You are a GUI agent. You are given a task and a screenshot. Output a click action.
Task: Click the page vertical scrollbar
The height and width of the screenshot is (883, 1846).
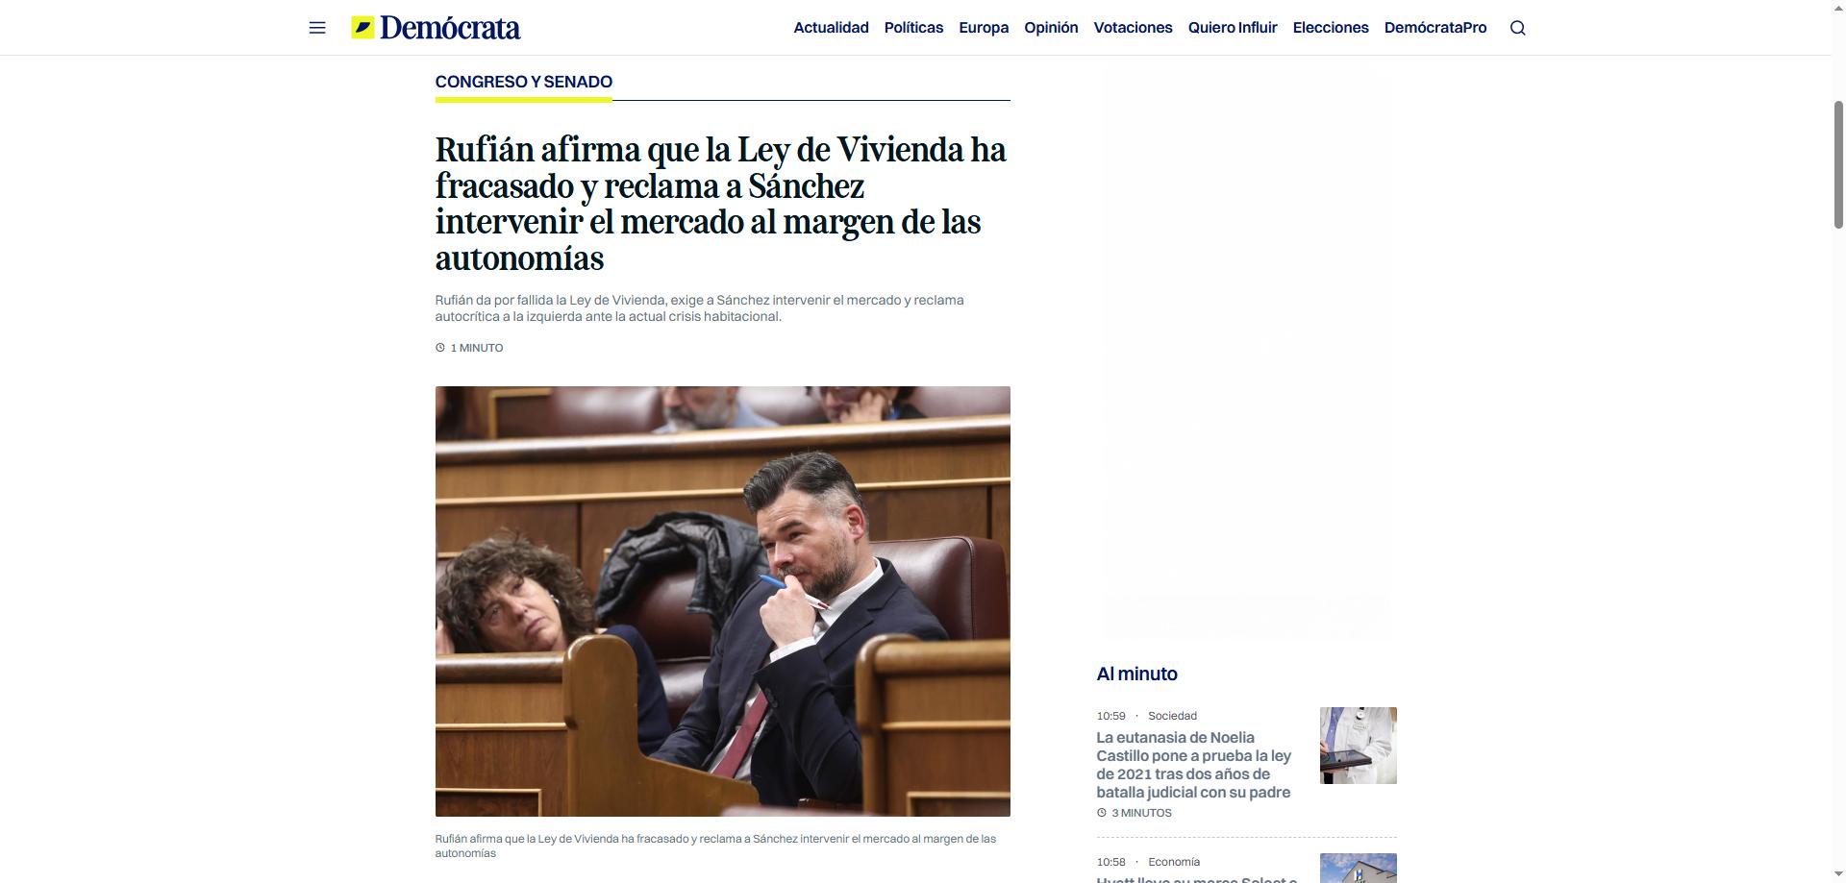[1838, 163]
